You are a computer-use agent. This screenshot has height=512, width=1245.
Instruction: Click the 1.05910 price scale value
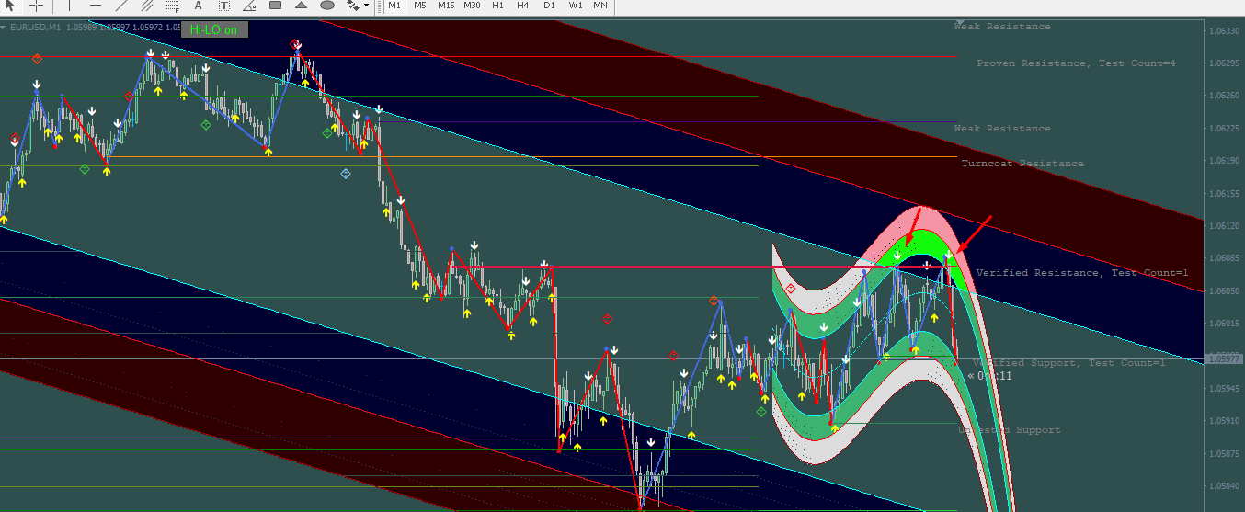1224,421
